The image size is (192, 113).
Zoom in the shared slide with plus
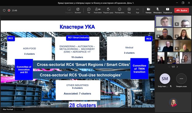[x=22, y=109]
